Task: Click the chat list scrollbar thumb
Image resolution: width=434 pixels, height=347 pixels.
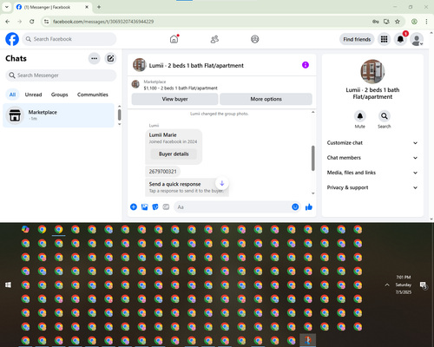Action: (x=120, y=115)
